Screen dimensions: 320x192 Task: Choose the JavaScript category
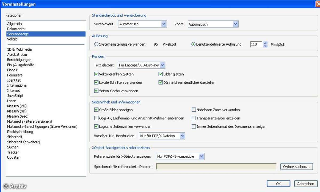[15, 96]
